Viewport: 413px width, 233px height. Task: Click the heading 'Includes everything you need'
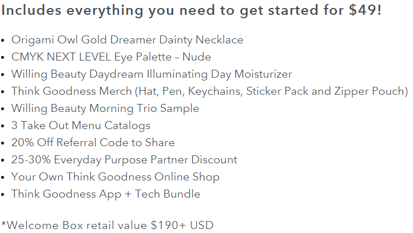(x=191, y=11)
